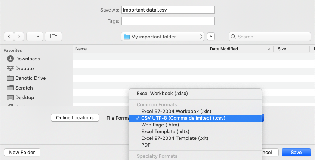Click the forward navigation arrow

(19, 37)
